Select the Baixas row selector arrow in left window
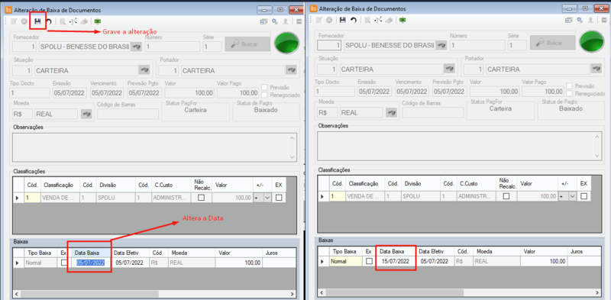This screenshot has width=611, height=300. [x=17, y=263]
